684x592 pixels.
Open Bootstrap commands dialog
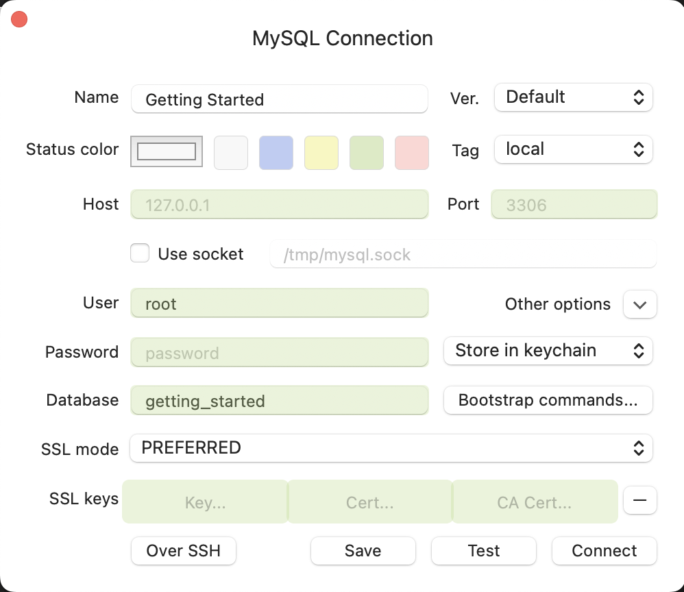point(548,400)
